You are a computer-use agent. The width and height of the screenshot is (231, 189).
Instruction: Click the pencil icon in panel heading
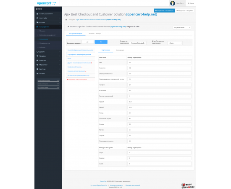(x=68, y=26)
